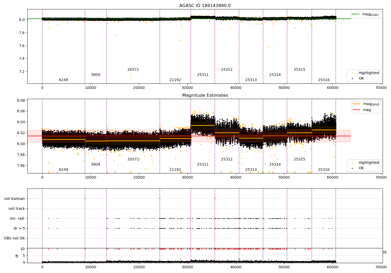The image size is (391, 273).
Task: Click the 8.02 y-axis tick label
Action: [21, 133]
